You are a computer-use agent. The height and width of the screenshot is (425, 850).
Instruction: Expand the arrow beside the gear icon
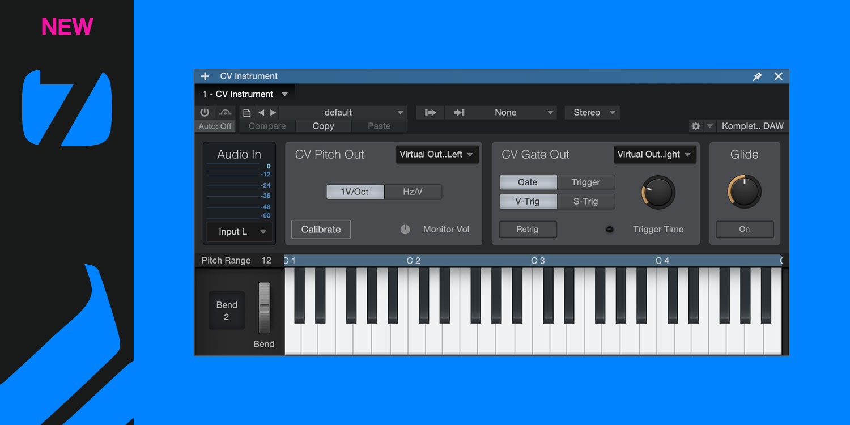coord(710,126)
